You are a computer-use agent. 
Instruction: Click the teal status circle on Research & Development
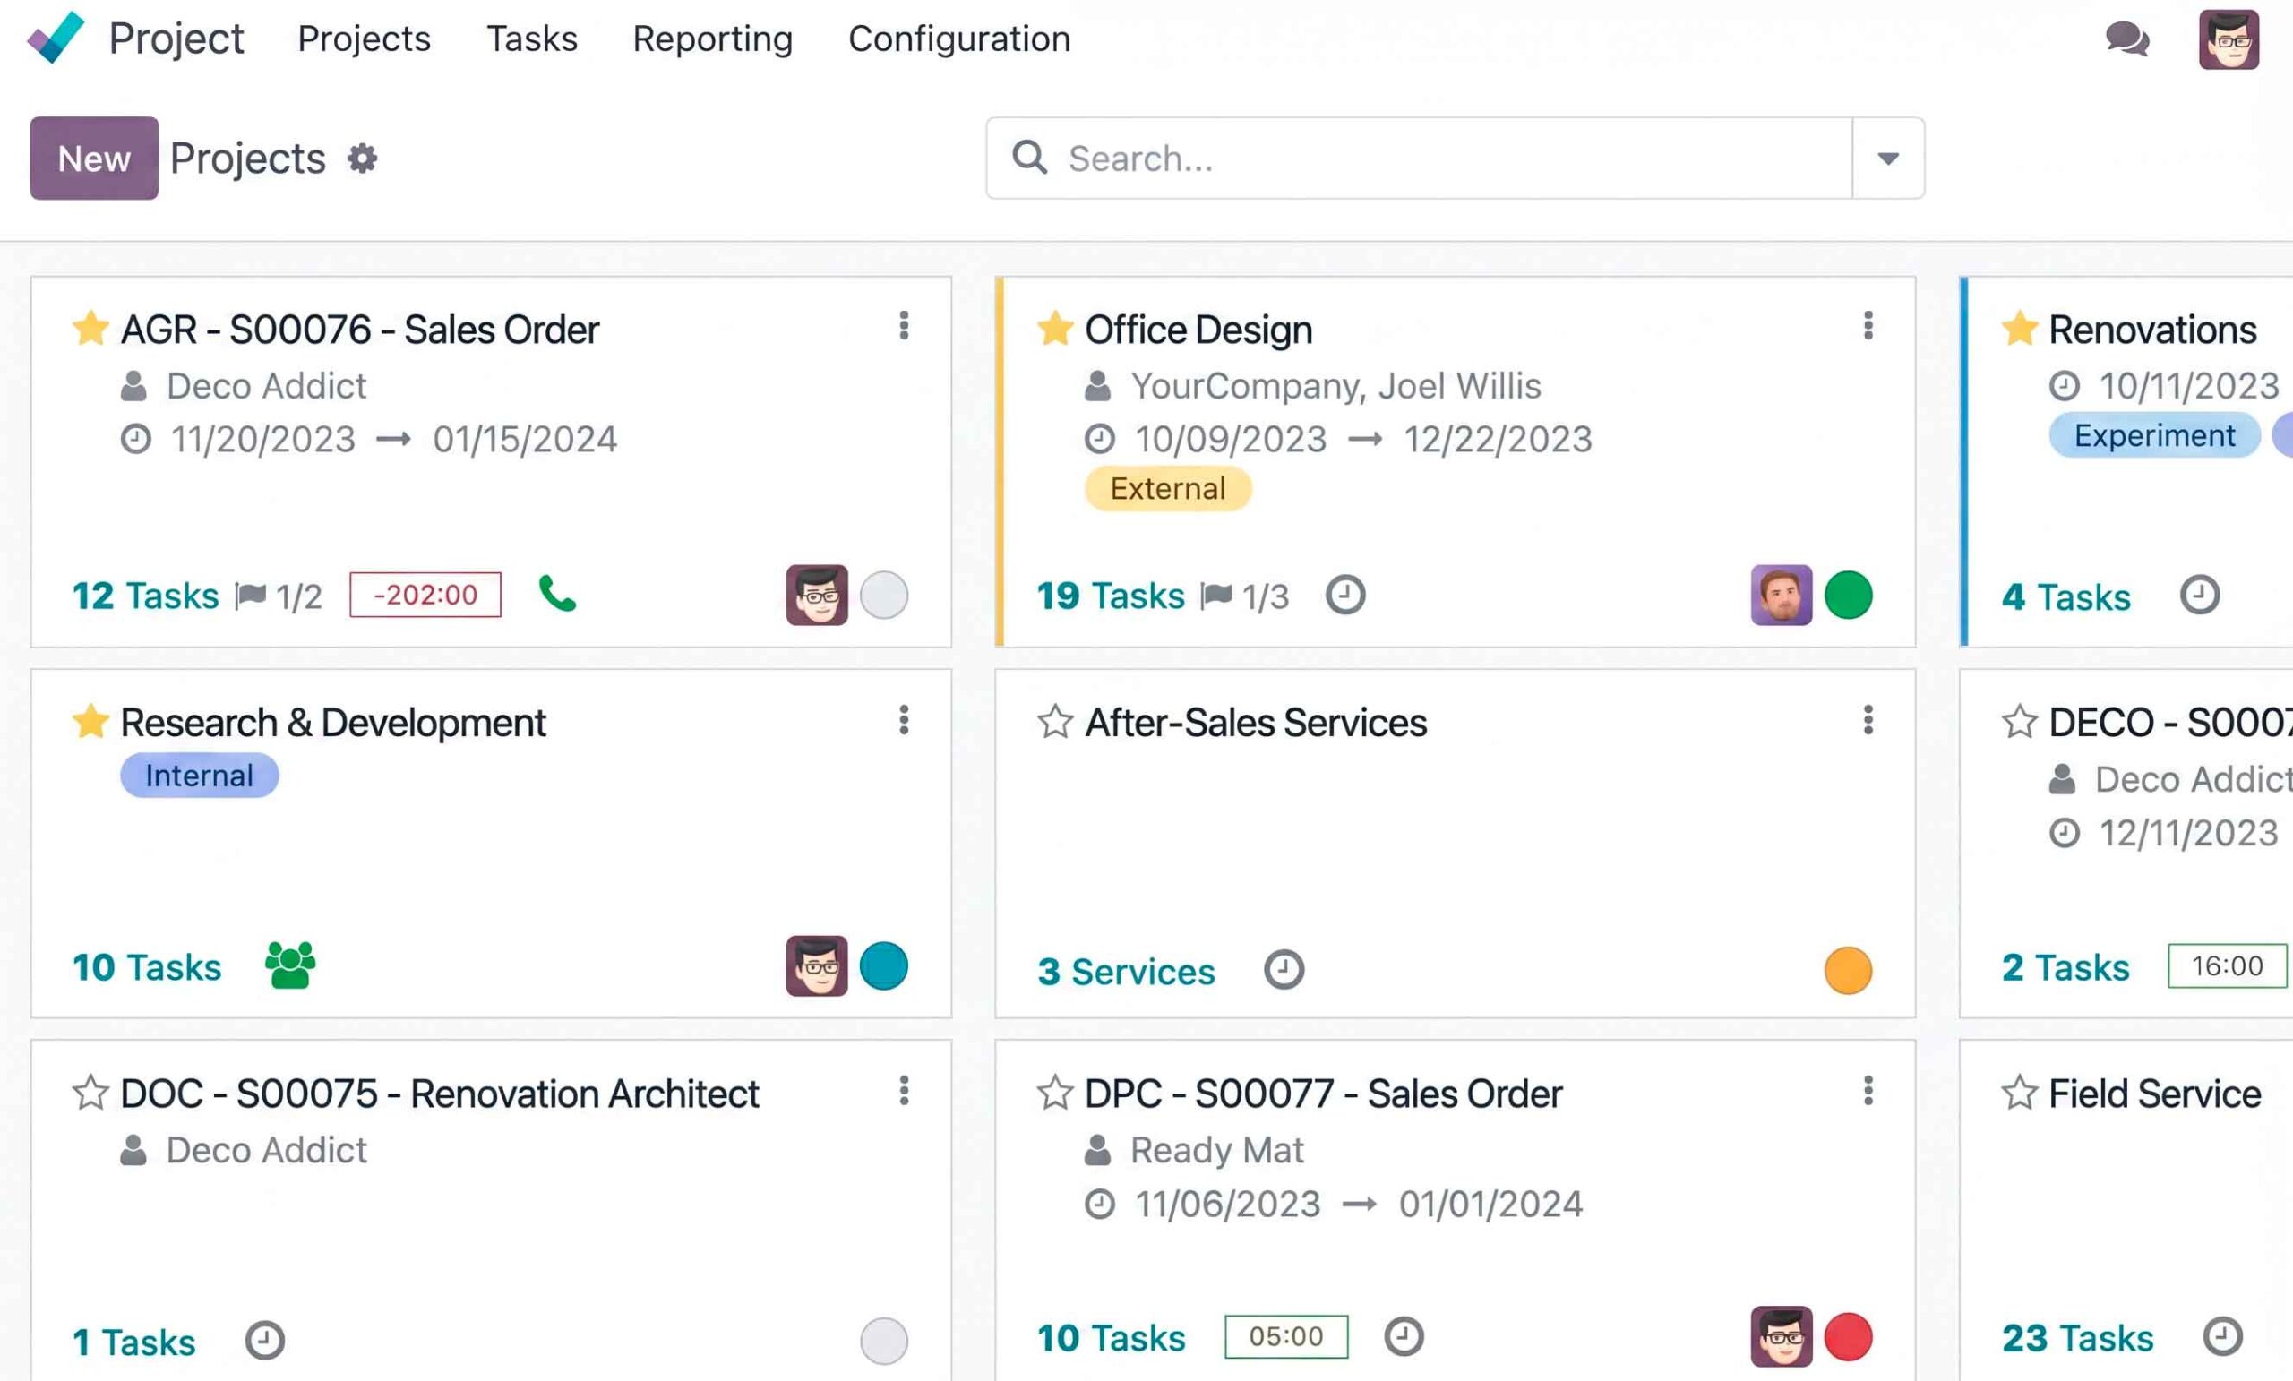(884, 966)
